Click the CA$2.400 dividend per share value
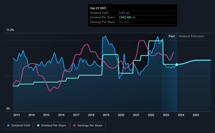 pyautogui.click(x=125, y=18)
